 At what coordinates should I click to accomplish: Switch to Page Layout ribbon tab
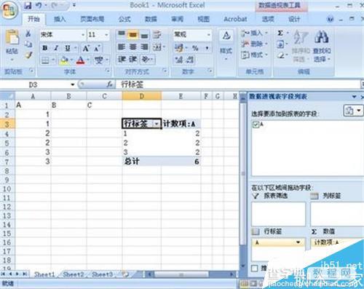pos(92,19)
